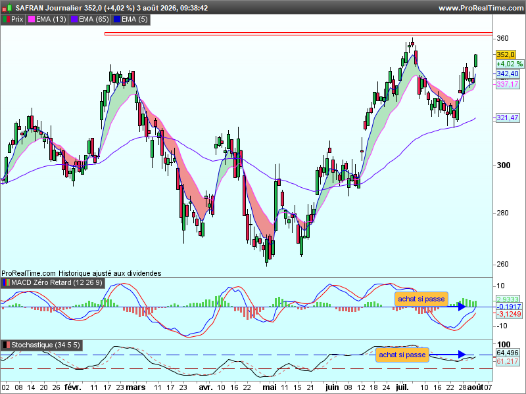Click the Stochastique indicator color icon
This screenshot has height=394, width=526.
pos(7,345)
